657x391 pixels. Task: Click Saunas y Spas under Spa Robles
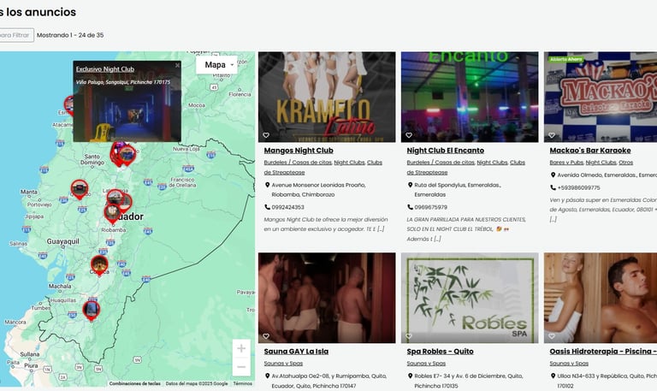point(426,364)
